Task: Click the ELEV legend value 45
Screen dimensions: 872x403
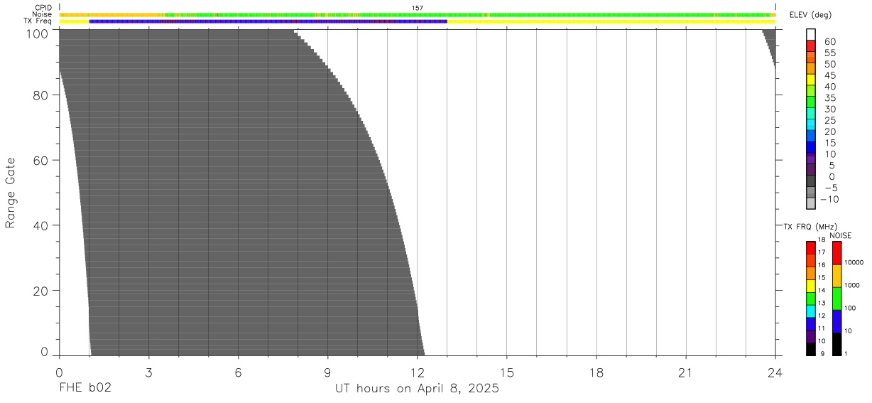Action: tap(829, 75)
